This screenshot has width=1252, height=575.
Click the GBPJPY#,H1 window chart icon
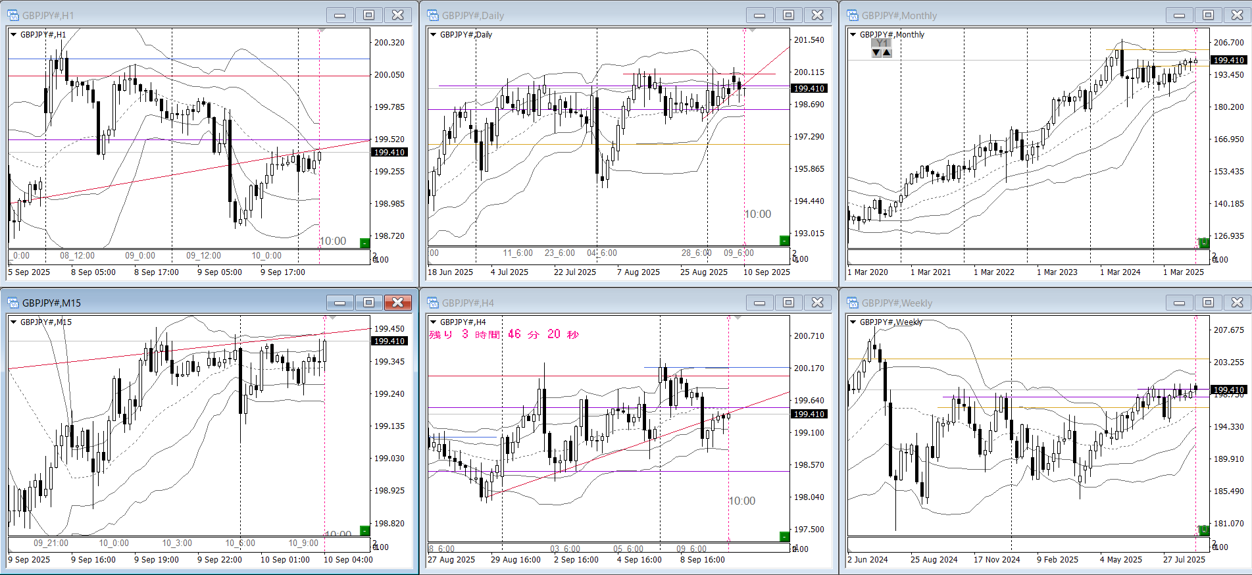point(13,15)
